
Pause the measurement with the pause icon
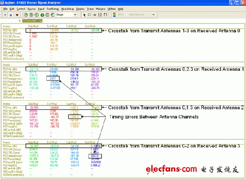click(11, 15)
